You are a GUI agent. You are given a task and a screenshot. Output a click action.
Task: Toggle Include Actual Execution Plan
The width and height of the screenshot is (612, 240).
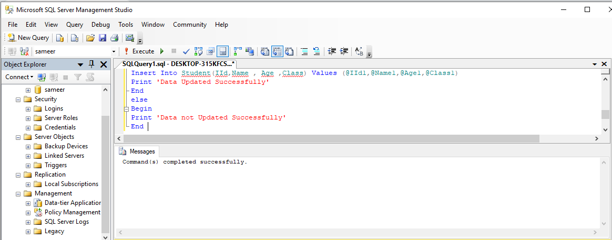(238, 51)
